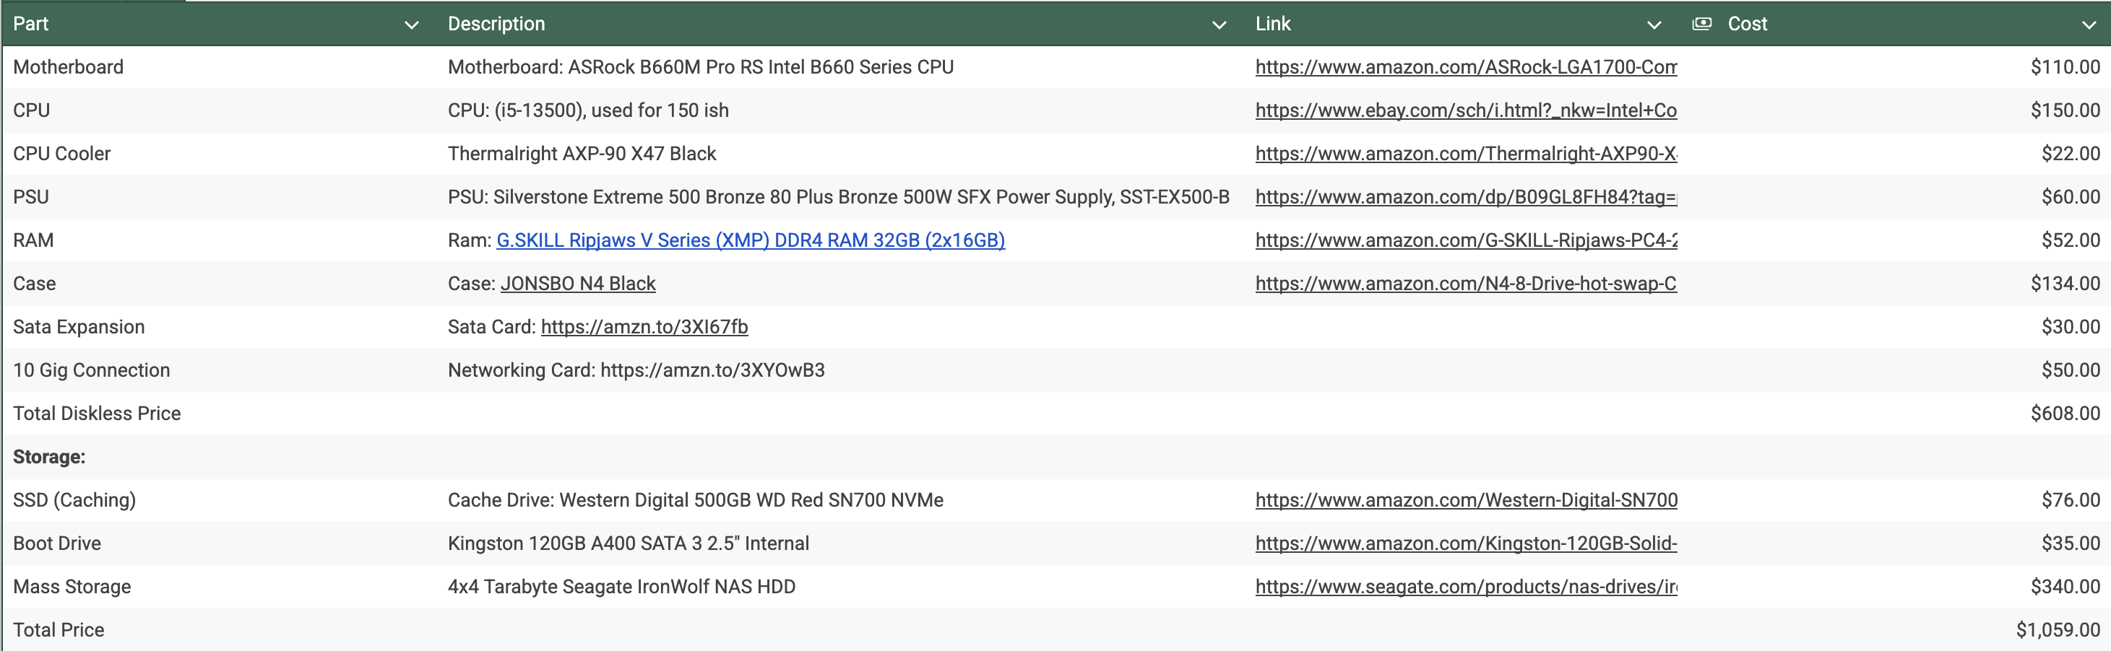Open the Part column dropdown arrow
2111x651 pixels.
coord(411,25)
